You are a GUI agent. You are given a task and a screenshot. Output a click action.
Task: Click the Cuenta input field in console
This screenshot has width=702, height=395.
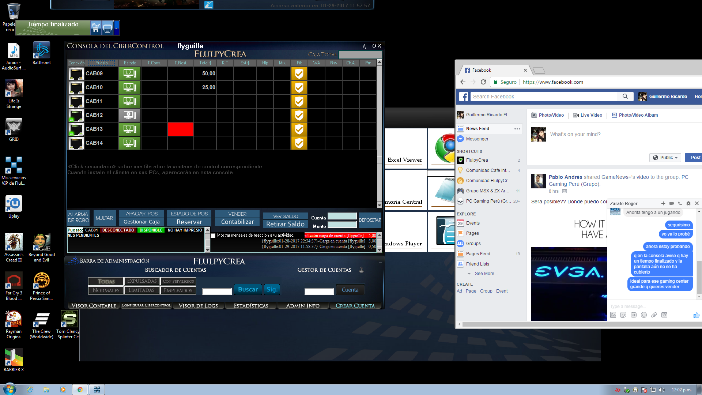click(342, 217)
